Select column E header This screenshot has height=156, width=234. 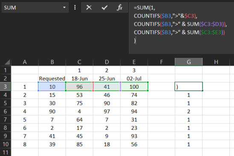(134, 62)
